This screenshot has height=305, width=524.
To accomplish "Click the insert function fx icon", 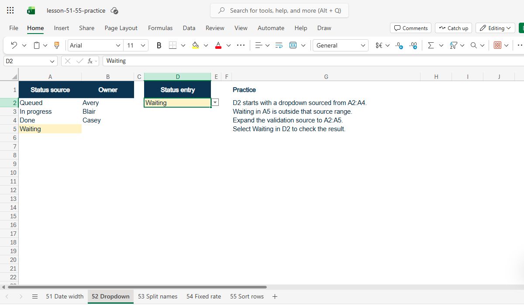I will pyautogui.click(x=90, y=61).
